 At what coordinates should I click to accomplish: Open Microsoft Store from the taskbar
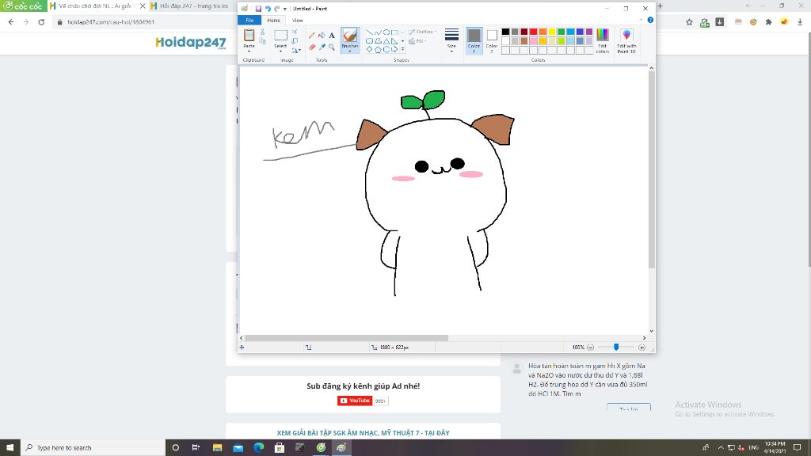[280, 448]
